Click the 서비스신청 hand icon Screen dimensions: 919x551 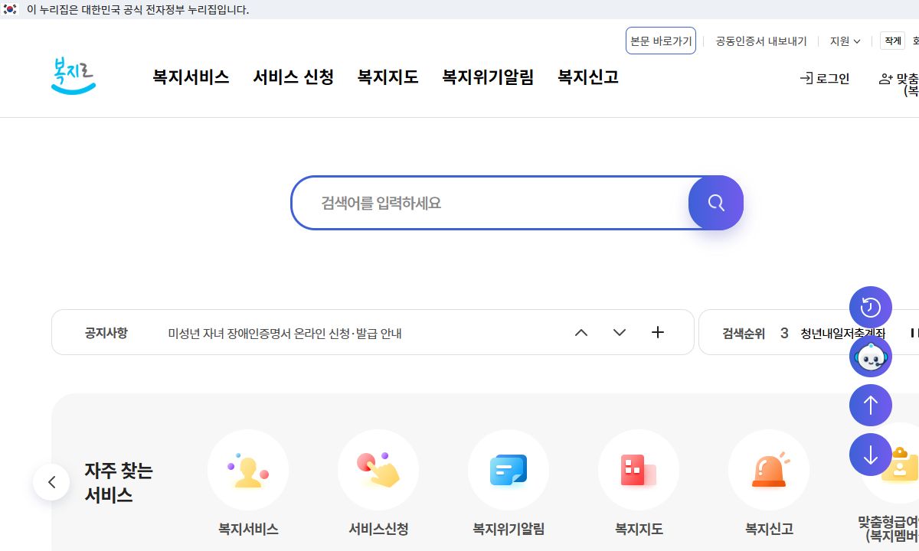click(378, 470)
